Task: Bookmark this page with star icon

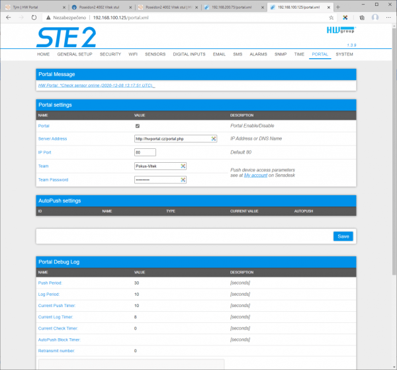Action: [331, 18]
